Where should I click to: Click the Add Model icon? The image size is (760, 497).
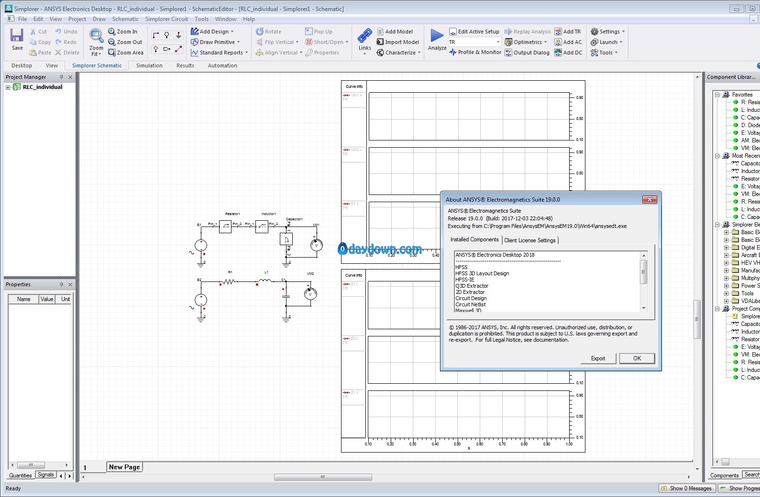coord(380,32)
